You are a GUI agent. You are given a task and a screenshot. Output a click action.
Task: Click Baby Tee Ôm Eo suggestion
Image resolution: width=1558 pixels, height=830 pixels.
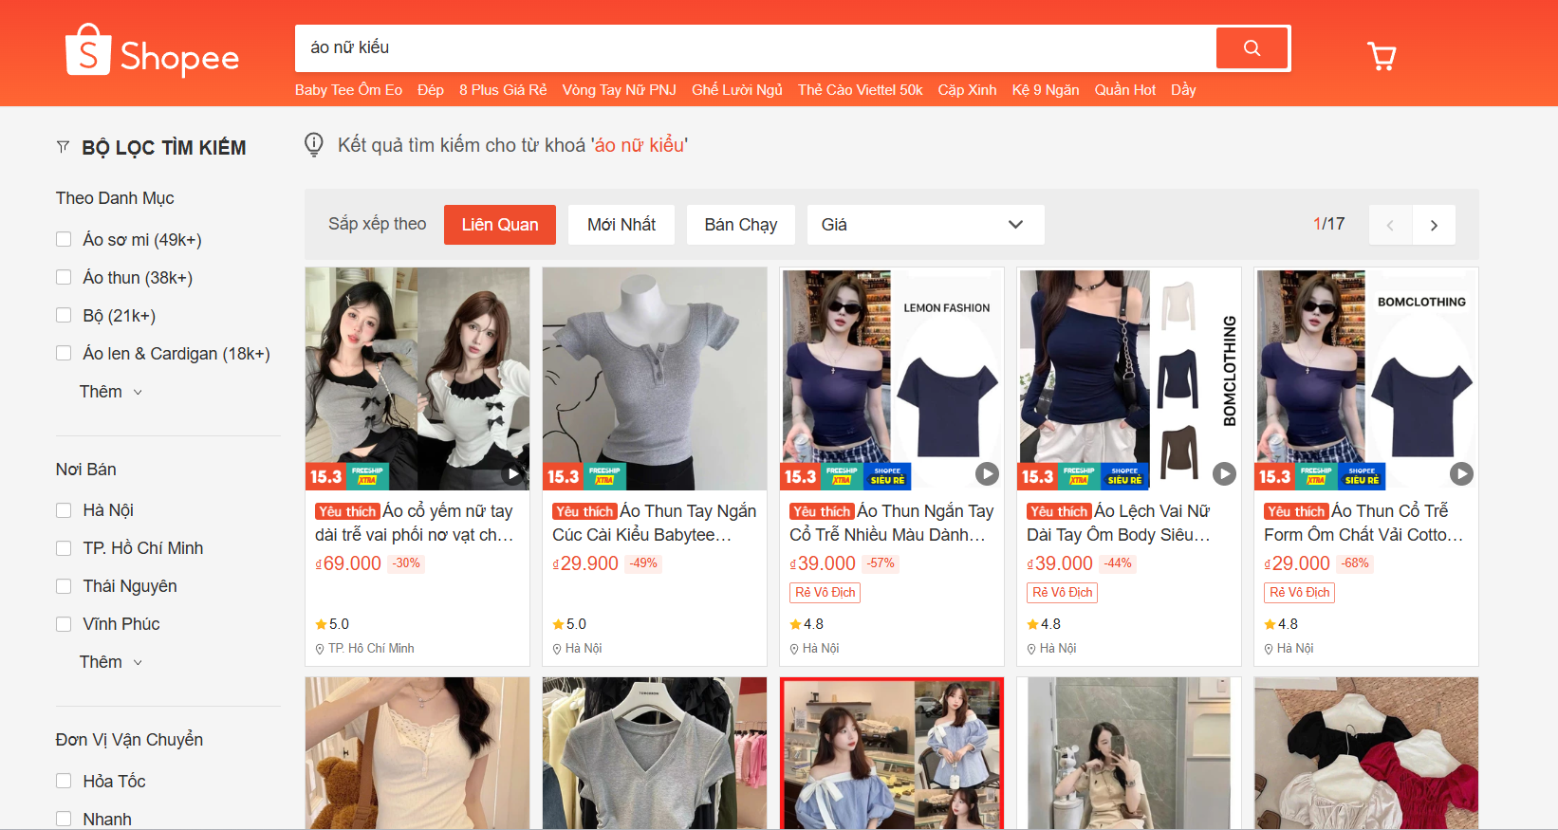[348, 90]
